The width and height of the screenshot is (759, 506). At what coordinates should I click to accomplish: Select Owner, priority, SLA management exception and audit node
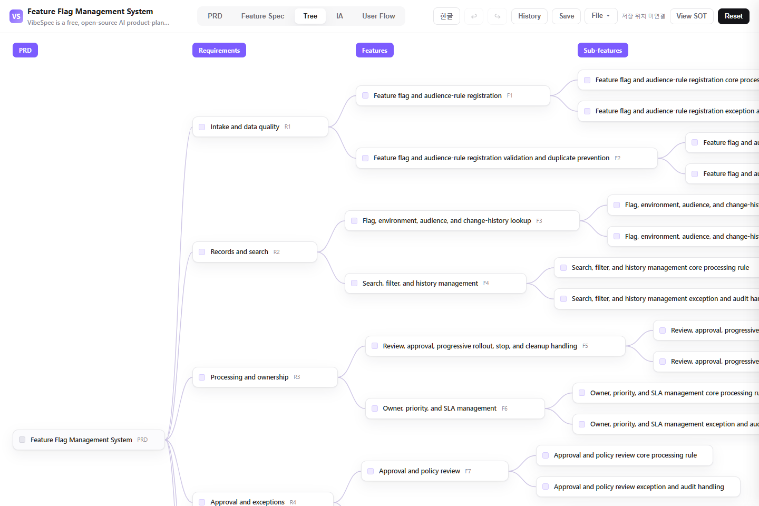pos(666,424)
